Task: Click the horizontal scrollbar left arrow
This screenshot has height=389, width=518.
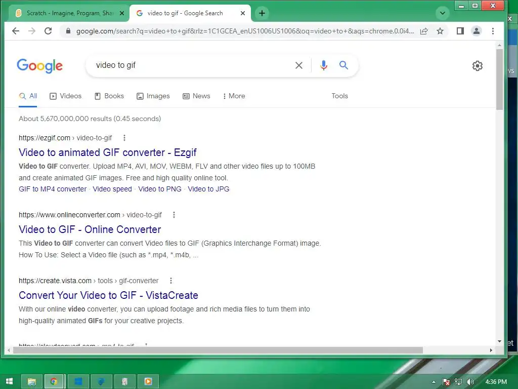Action: coord(9,350)
